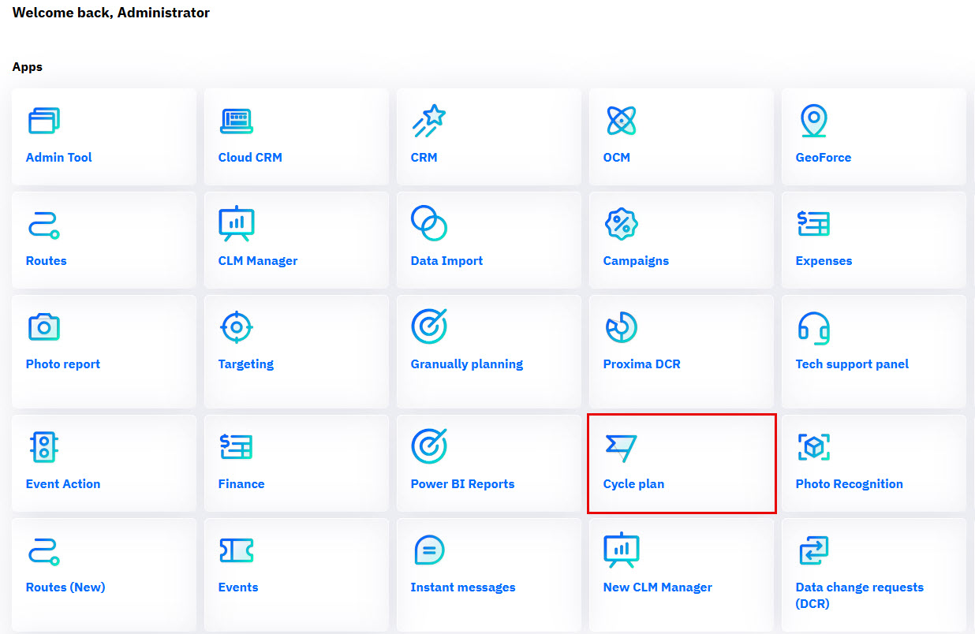Select the Targeting crosshair icon

coord(236,326)
